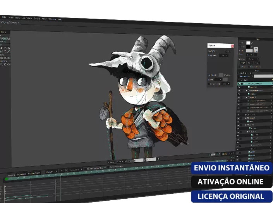The height and width of the screenshot is (203, 273).
Task: Select the Transform Layer plus-shaped tool
Action: (2, 48)
